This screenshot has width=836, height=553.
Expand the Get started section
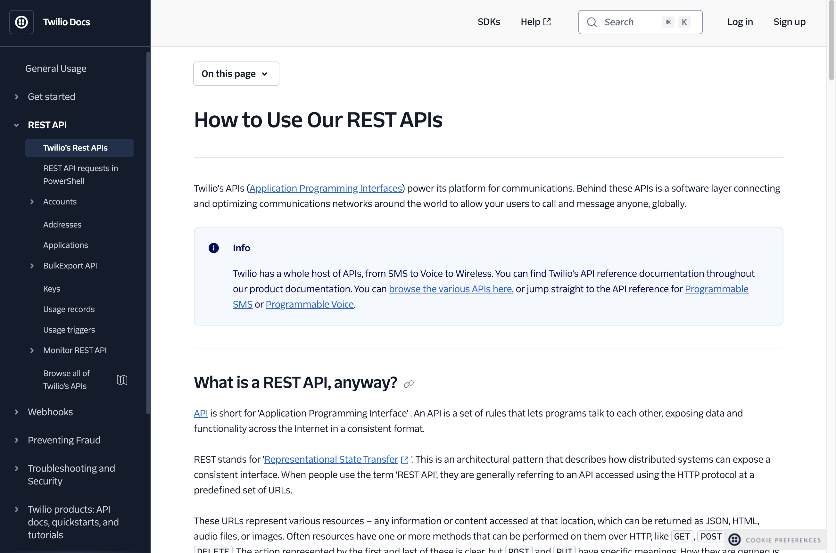pos(17,97)
